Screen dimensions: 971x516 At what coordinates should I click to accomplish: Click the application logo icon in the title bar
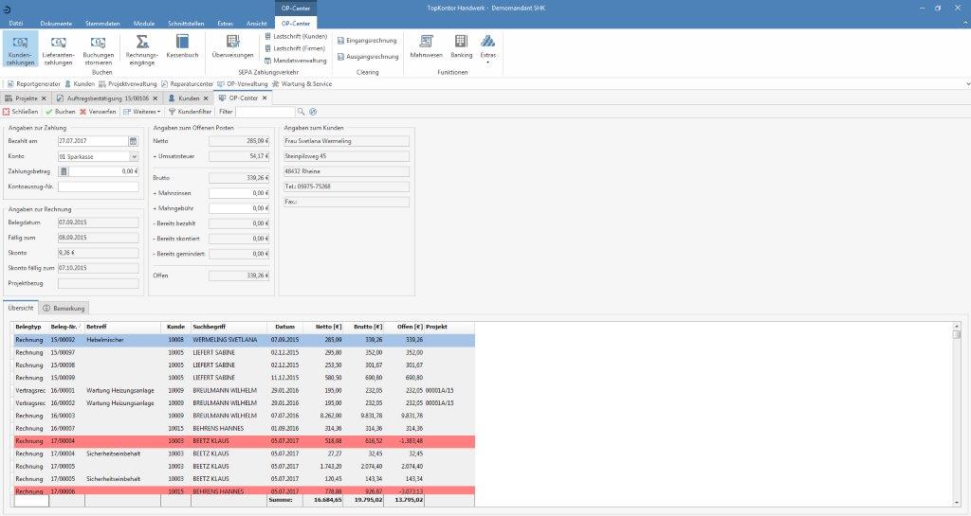click(6, 9)
